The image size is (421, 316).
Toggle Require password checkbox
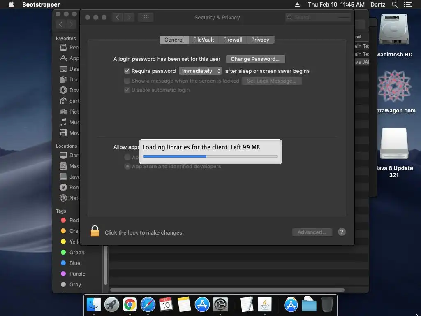point(127,71)
